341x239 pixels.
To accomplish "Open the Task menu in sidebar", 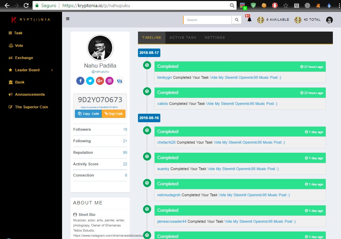I will [x=16, y=33].
